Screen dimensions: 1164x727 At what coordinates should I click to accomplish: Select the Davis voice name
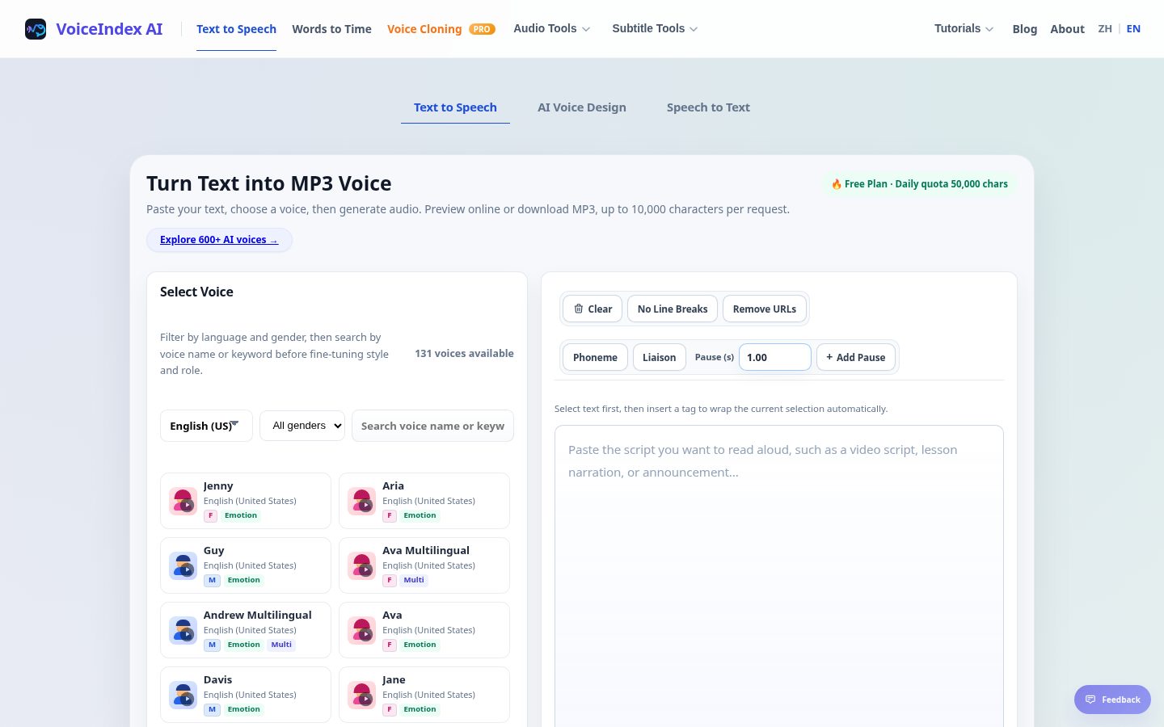(217, 679)
